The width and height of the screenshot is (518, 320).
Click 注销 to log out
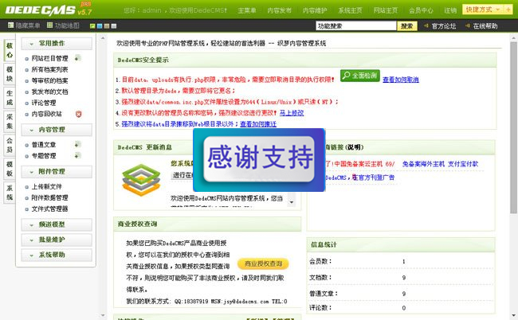pyautogui.click(x=450, y=10)
